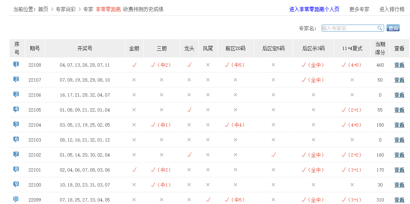
Task: Open 进入非常零距离个人页 link
Action: click(314, 9)
